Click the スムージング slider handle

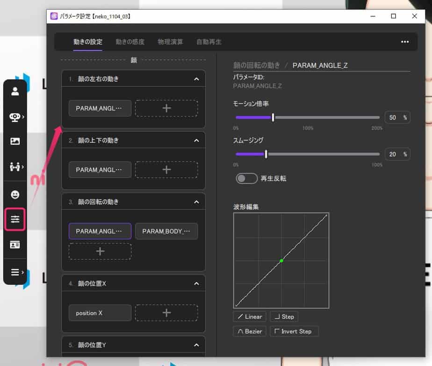tap(266, 154)
